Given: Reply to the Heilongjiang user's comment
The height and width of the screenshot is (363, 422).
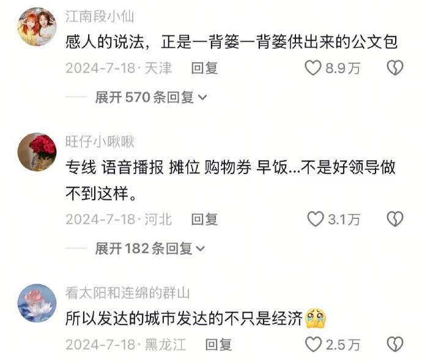Looking at the screenshot, I should [x=218, y=345].
